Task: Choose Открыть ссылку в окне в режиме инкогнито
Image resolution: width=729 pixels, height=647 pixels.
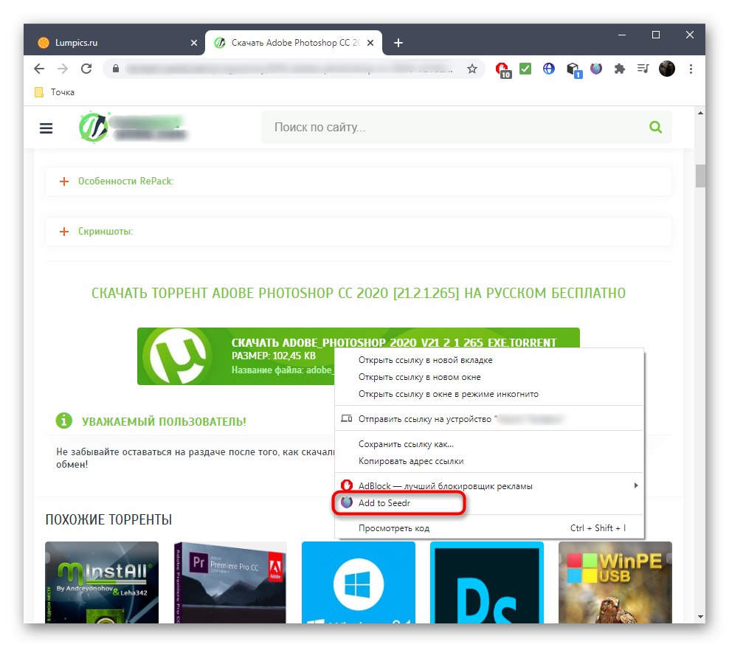Action: (x=489, y=394)
